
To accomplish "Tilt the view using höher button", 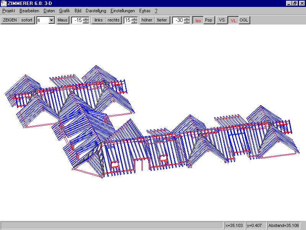I will point(147,20).
